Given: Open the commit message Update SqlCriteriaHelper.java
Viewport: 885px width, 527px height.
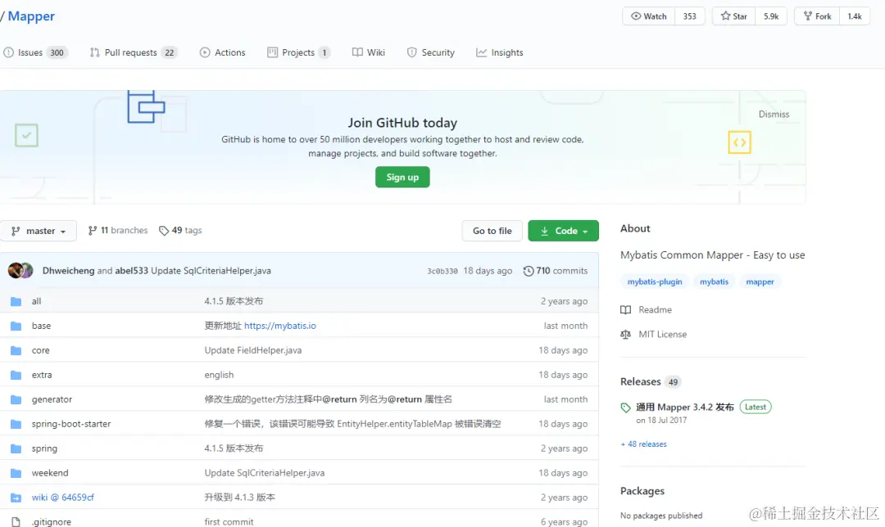Looking at the screenshot, I should [211, 271].
